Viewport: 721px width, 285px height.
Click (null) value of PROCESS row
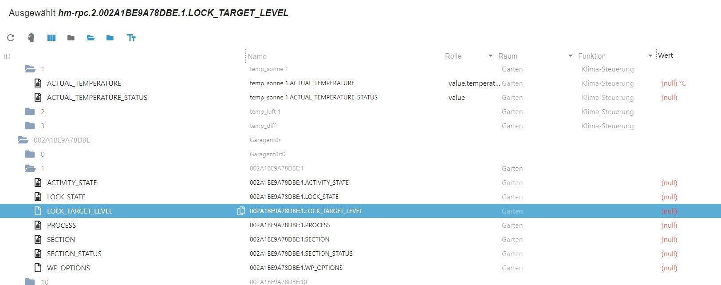pyautogui.click(x=669, y=225)
